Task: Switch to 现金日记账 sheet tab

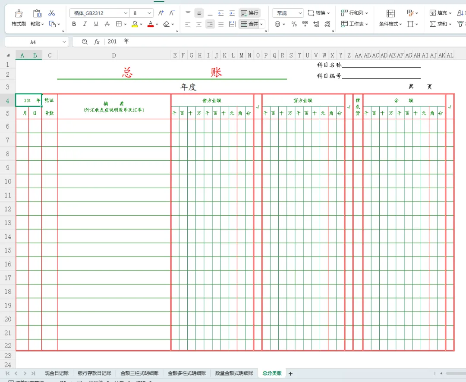Action: pyautogui.click(x=57, y=373)
